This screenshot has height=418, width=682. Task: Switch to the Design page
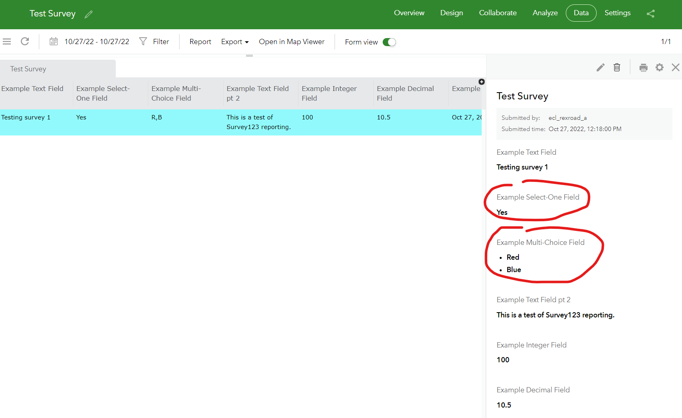451,13
